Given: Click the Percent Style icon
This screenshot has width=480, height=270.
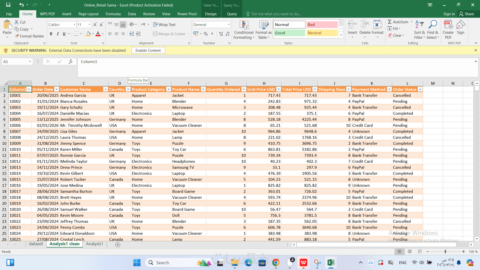Looking at the screenshot, I should point(205,34).
